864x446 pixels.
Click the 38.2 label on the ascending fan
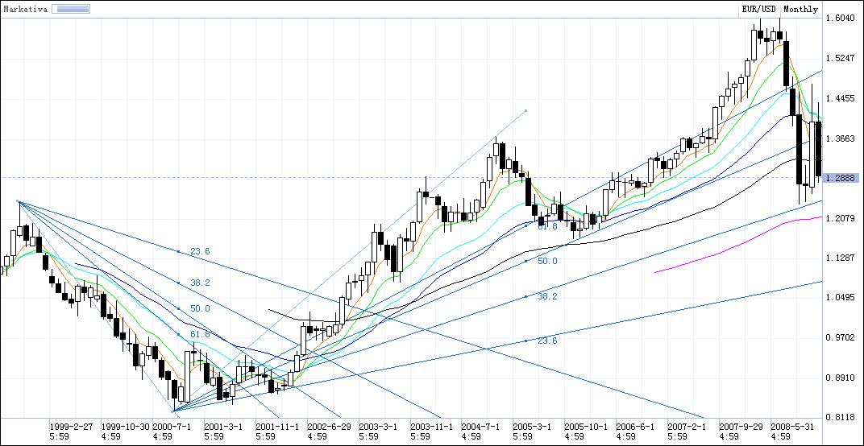click(548, 296)
